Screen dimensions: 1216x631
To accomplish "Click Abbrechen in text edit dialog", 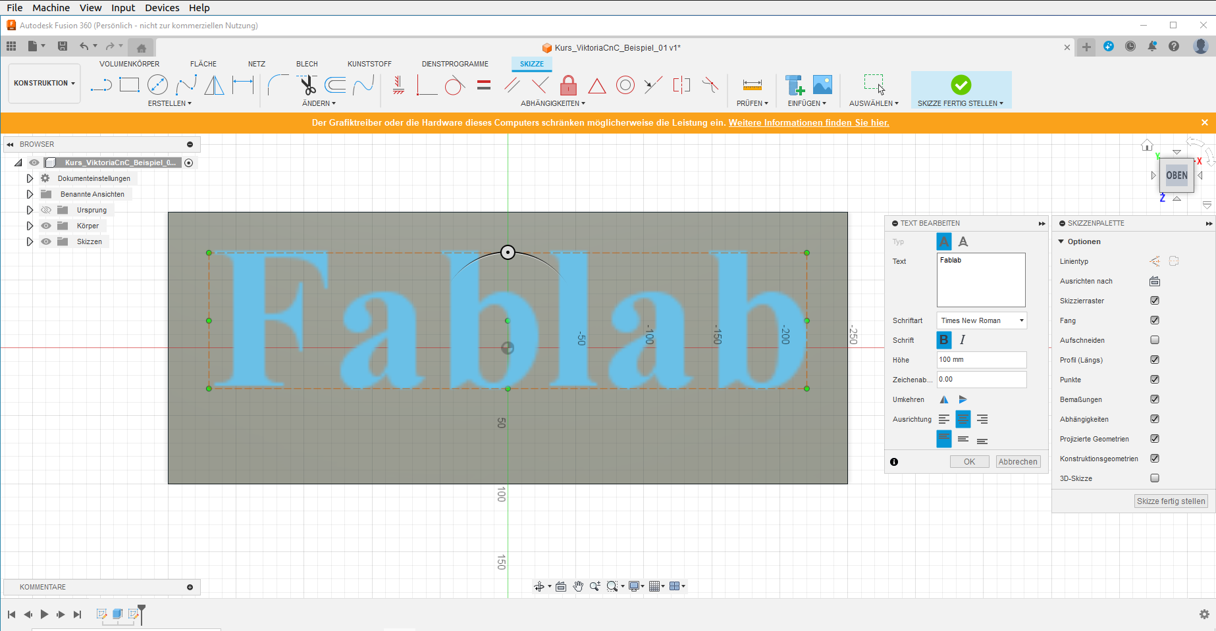I will point(1017,462).
